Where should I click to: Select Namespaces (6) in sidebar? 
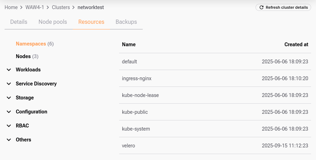(x=35, y=44)
